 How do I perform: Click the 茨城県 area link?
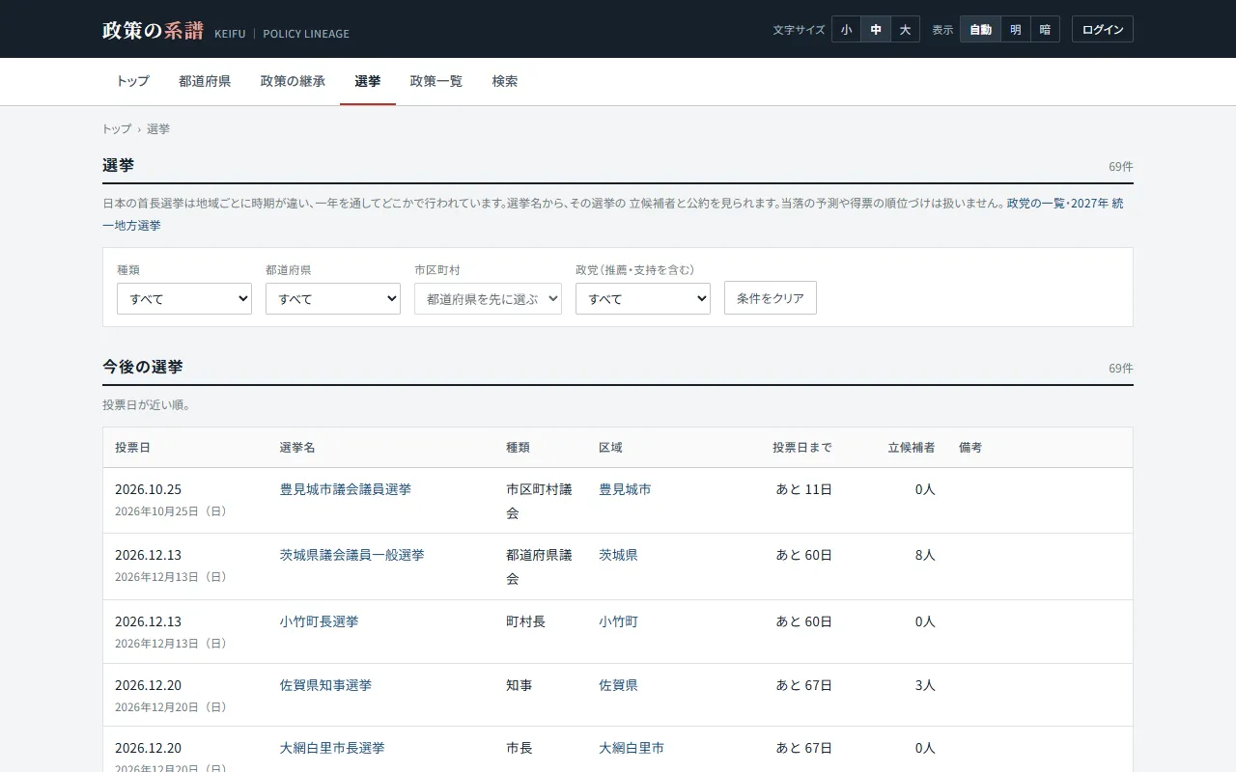tap(618, 555)
